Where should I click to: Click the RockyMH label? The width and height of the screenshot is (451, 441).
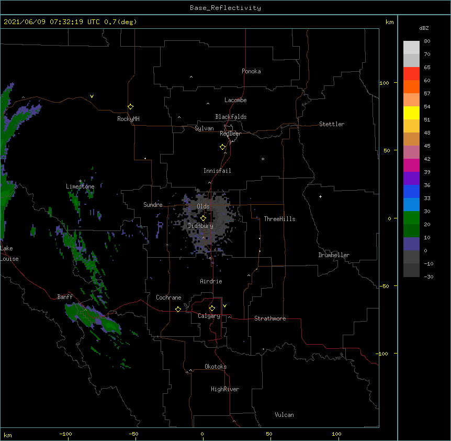(128, 119)
